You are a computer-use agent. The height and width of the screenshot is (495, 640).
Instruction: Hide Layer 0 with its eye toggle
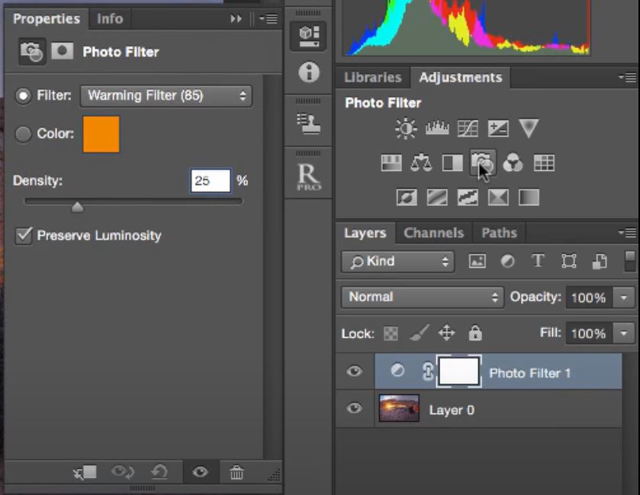(x=353, y=409)
